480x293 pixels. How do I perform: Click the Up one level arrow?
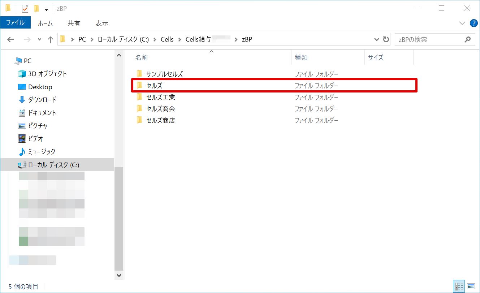pos(51,40)
